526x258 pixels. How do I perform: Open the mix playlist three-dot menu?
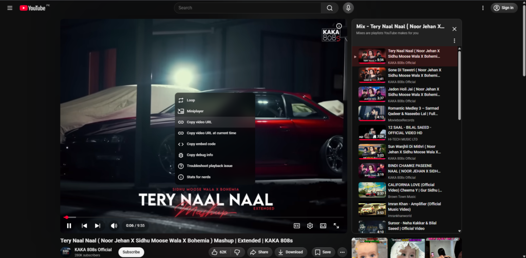[454, 41]
